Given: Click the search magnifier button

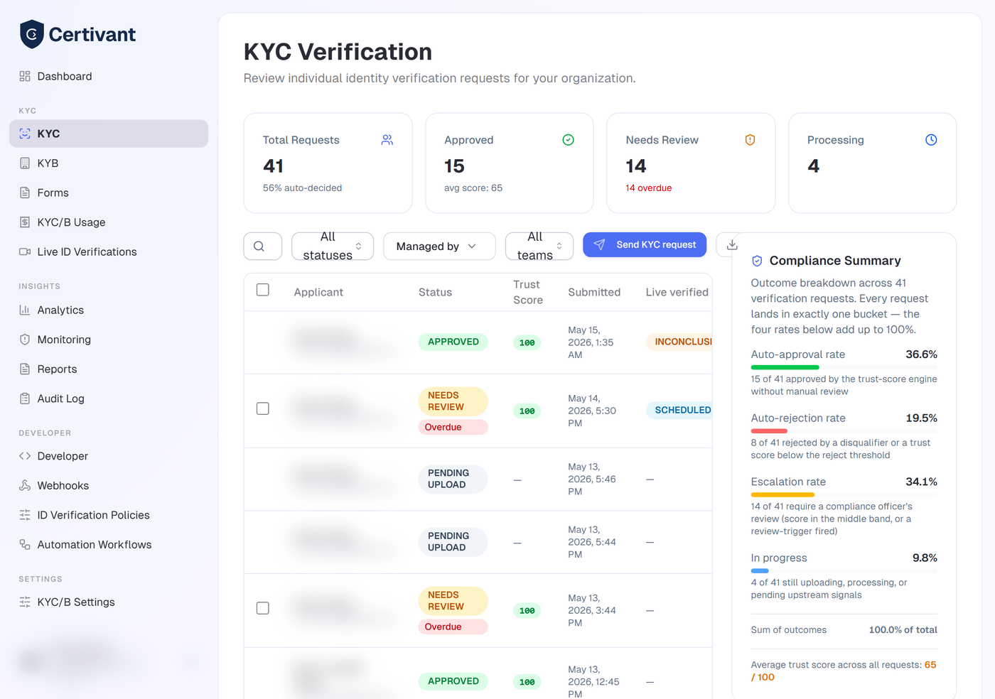Looking at the screenshot, I should [263, 246].
